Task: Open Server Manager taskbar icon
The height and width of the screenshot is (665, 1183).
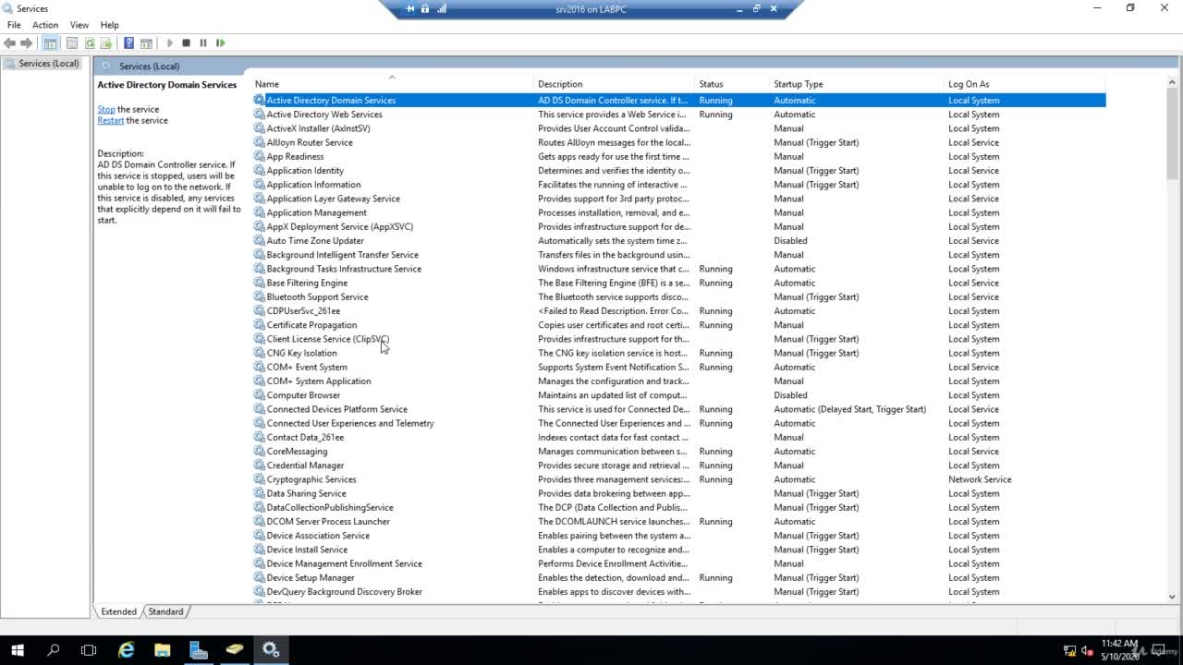Action: click(199, 650)
